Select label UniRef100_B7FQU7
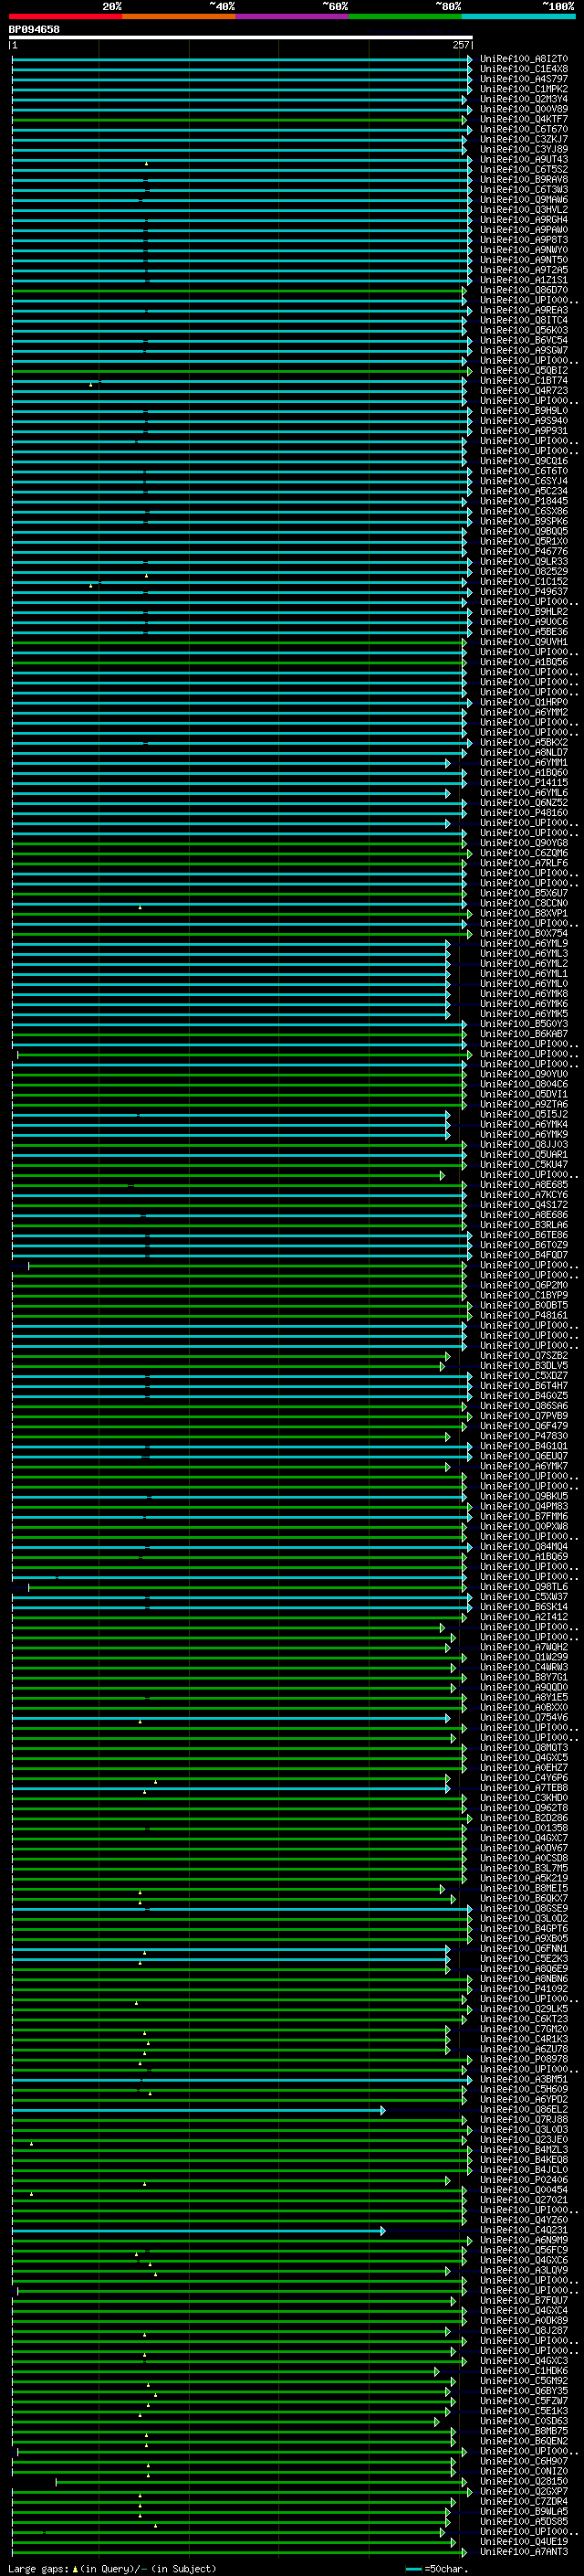Screen dimensions: 584x2576 point(524,2301)
